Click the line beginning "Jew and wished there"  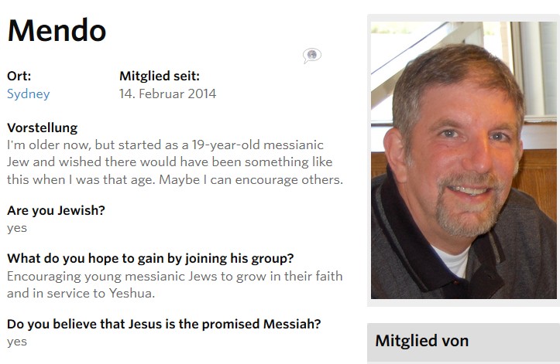pos(170,162)
